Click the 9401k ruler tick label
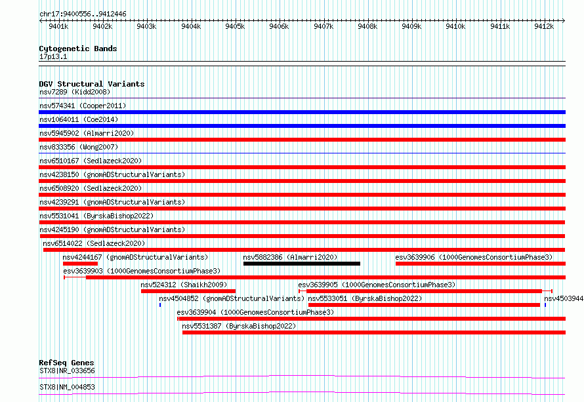584x402 pixels. click(x=58, y=26)
